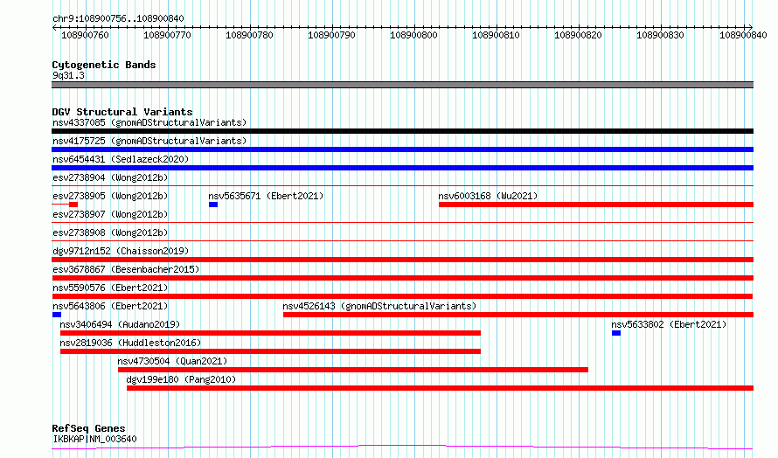The width and height of the screenshot is (778, 458).
Task: Click ruler position 108900790
Action: pos(331,35)
